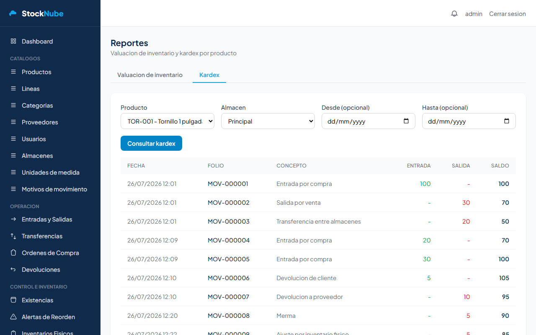Viewport: 536px width, 335px height.
Task: Click the StockNube cloud logo icon
Action: tap(13, 13)
